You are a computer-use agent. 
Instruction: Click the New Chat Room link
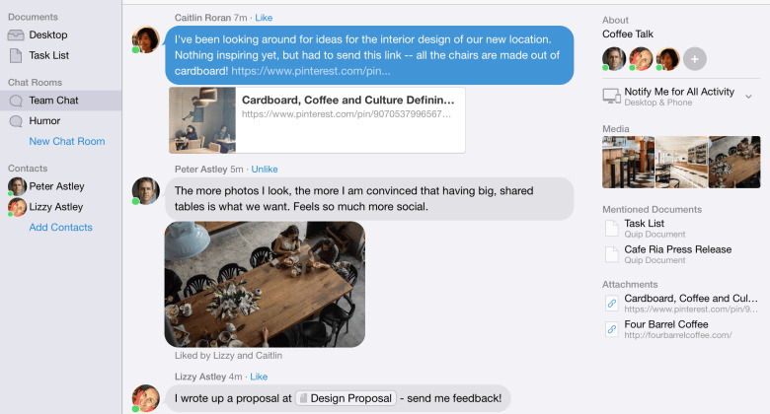tap(67, 141)
